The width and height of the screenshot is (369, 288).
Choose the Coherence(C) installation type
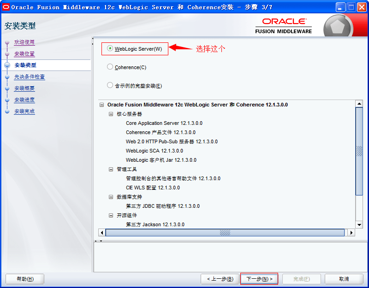click(110, 67)
